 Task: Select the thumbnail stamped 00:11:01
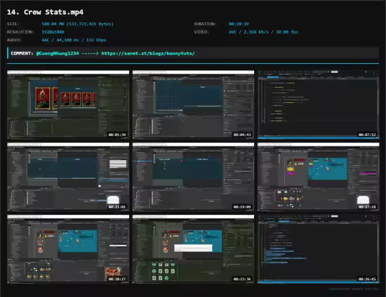click(x=68, y=177)
